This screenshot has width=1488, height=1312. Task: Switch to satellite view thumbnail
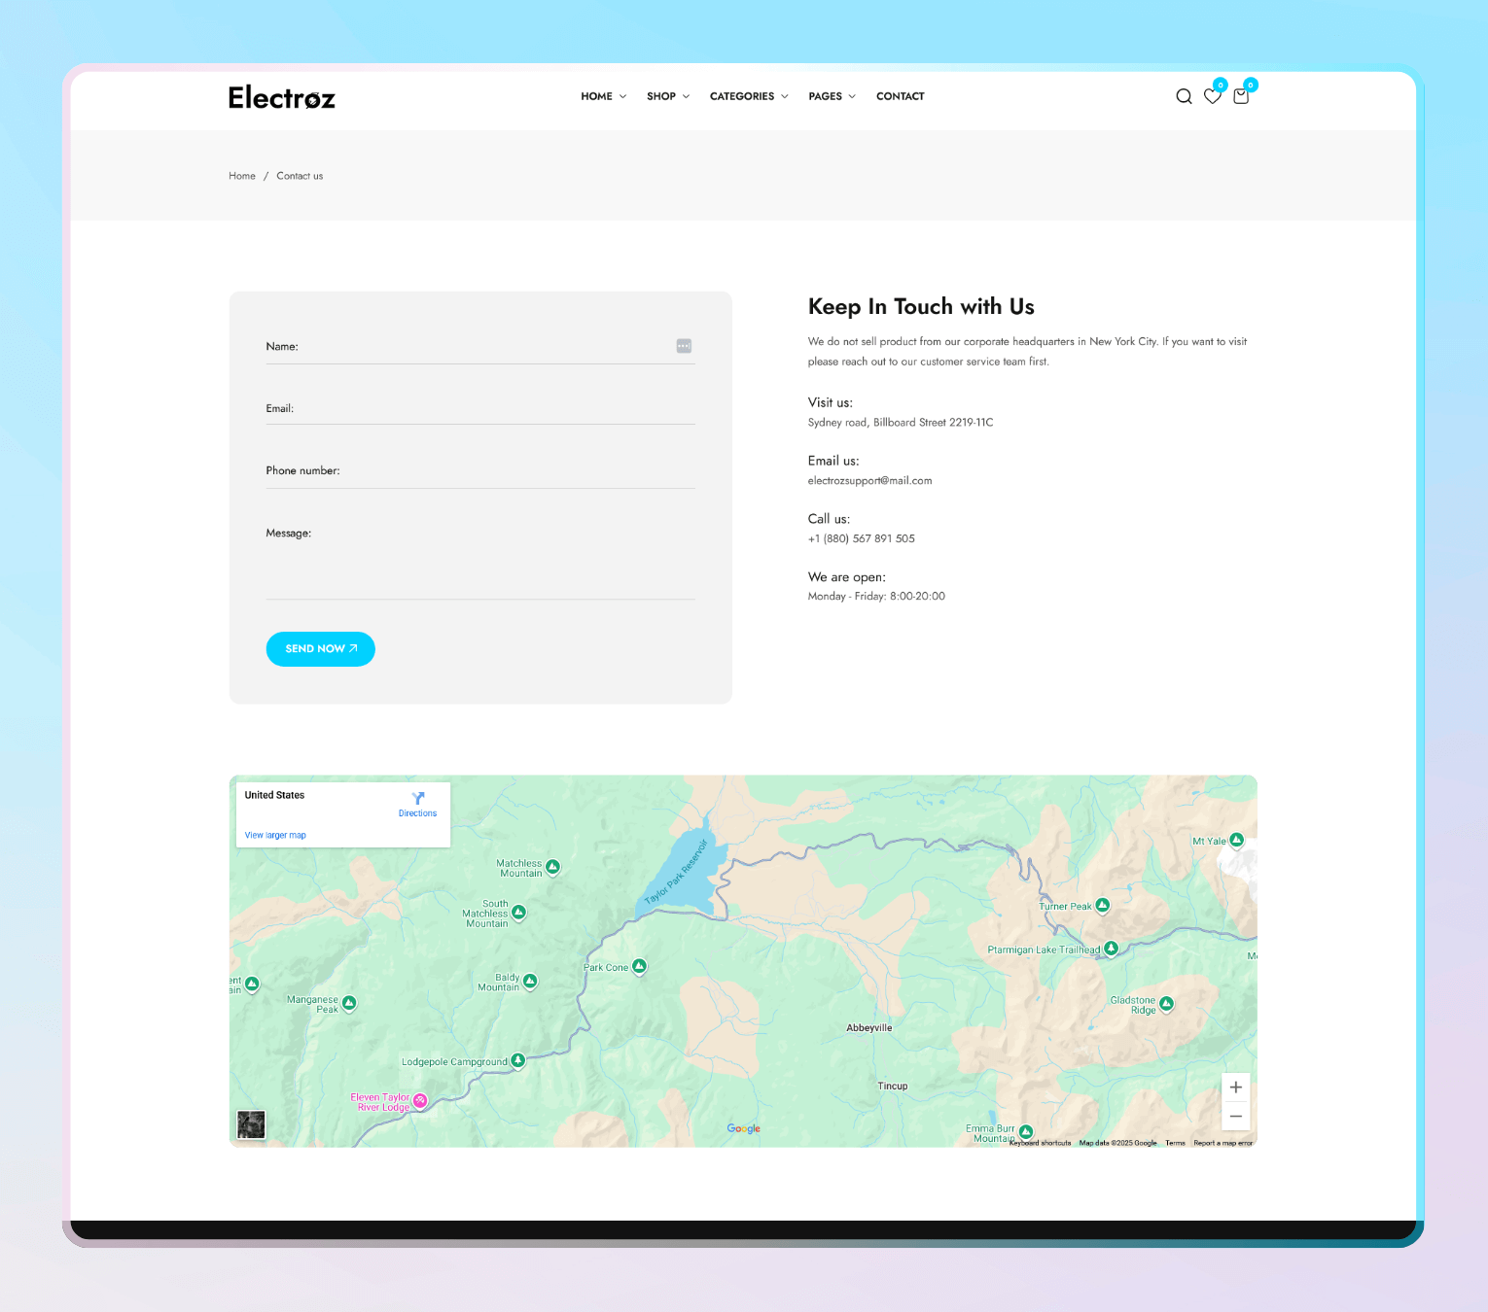click(x=251, y=1124)
